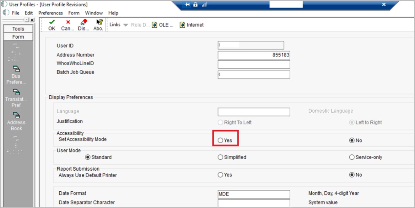Select Left to Right justification
Viewport: 415px width, 208px height.
click(x=352, y=122)
